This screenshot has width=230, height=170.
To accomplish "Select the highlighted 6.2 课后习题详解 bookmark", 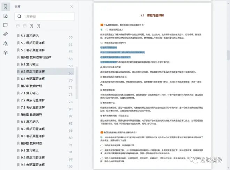I will [34, 71].
